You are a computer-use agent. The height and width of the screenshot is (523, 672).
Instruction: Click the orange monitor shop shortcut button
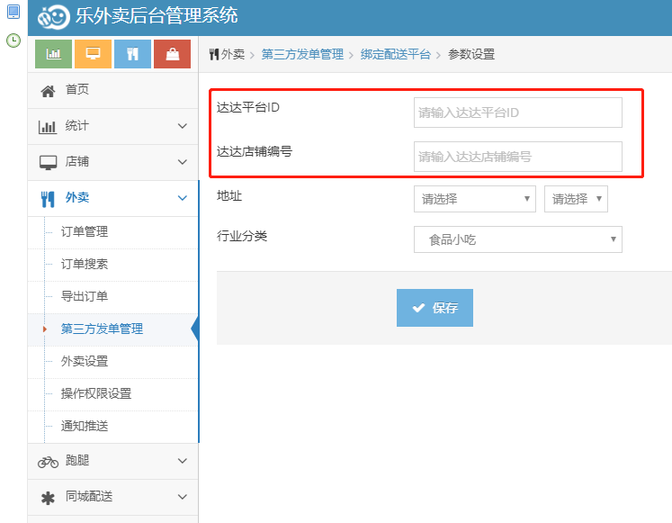(93, 54)
